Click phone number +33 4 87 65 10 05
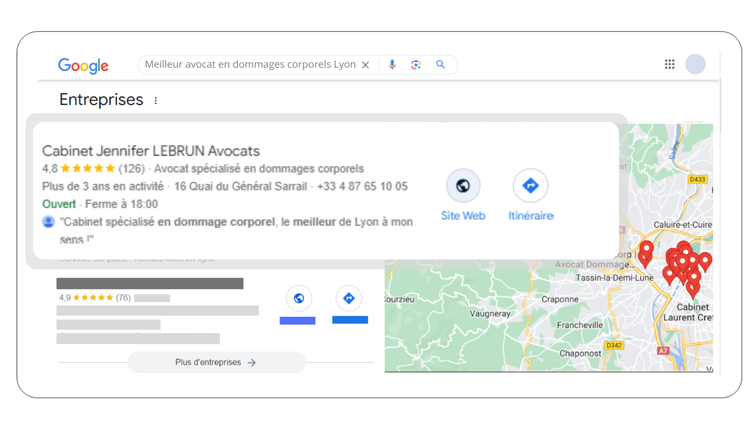Viewport: 756px width, 425px height. point(362,187)
